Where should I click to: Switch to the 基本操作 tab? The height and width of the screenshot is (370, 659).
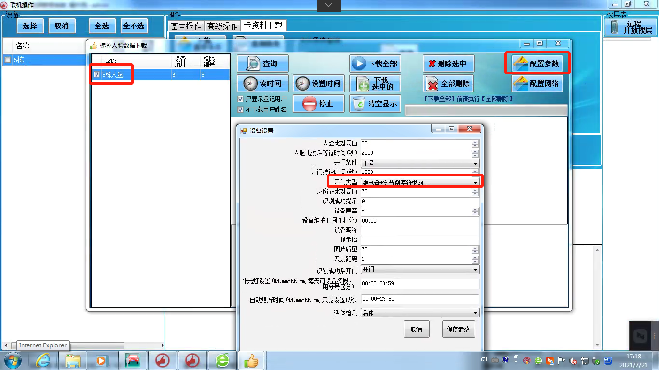click(186, 26)
